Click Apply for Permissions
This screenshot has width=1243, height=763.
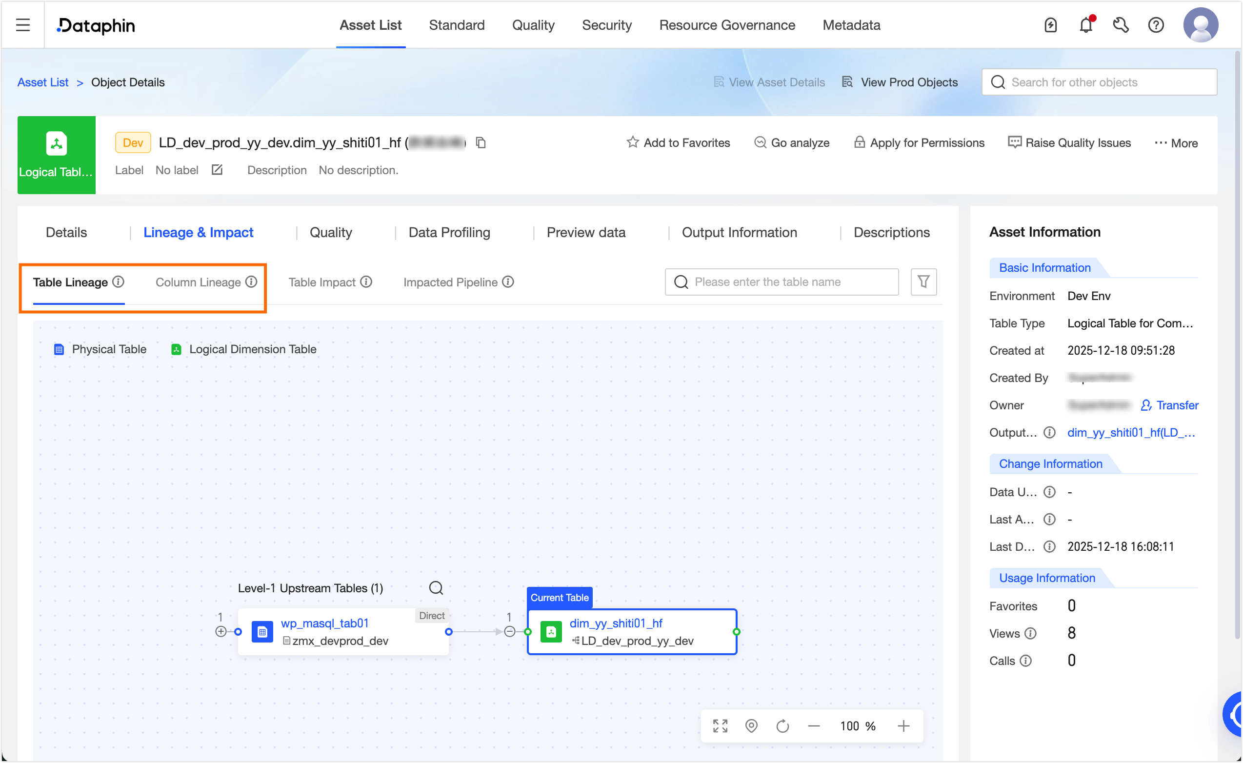point(919,143)
